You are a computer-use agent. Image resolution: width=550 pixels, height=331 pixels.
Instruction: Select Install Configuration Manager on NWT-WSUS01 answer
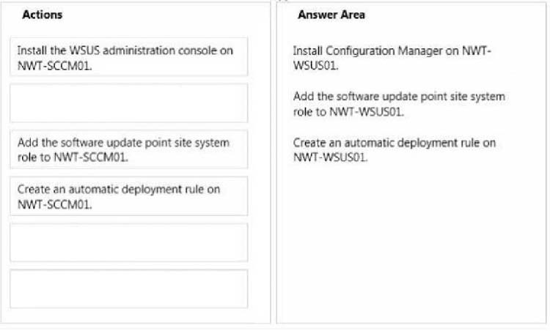coord(392,58)
